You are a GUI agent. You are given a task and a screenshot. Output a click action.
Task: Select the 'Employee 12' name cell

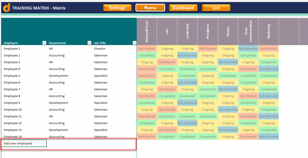point(24,123)
